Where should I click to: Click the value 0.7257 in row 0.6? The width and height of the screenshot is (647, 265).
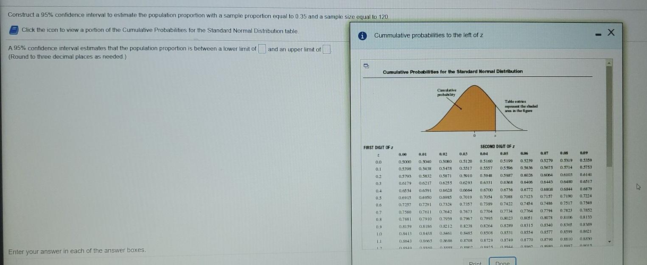tap(405, 205)
